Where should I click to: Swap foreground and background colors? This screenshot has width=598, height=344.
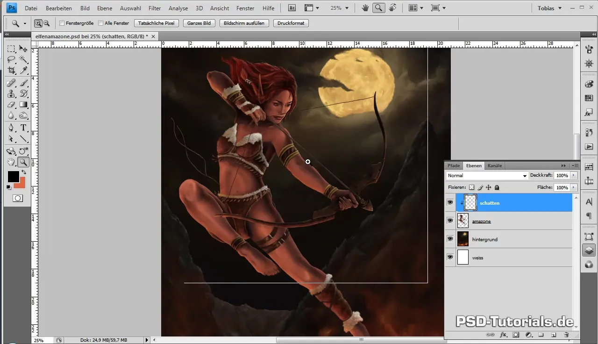tap(23, 172)
